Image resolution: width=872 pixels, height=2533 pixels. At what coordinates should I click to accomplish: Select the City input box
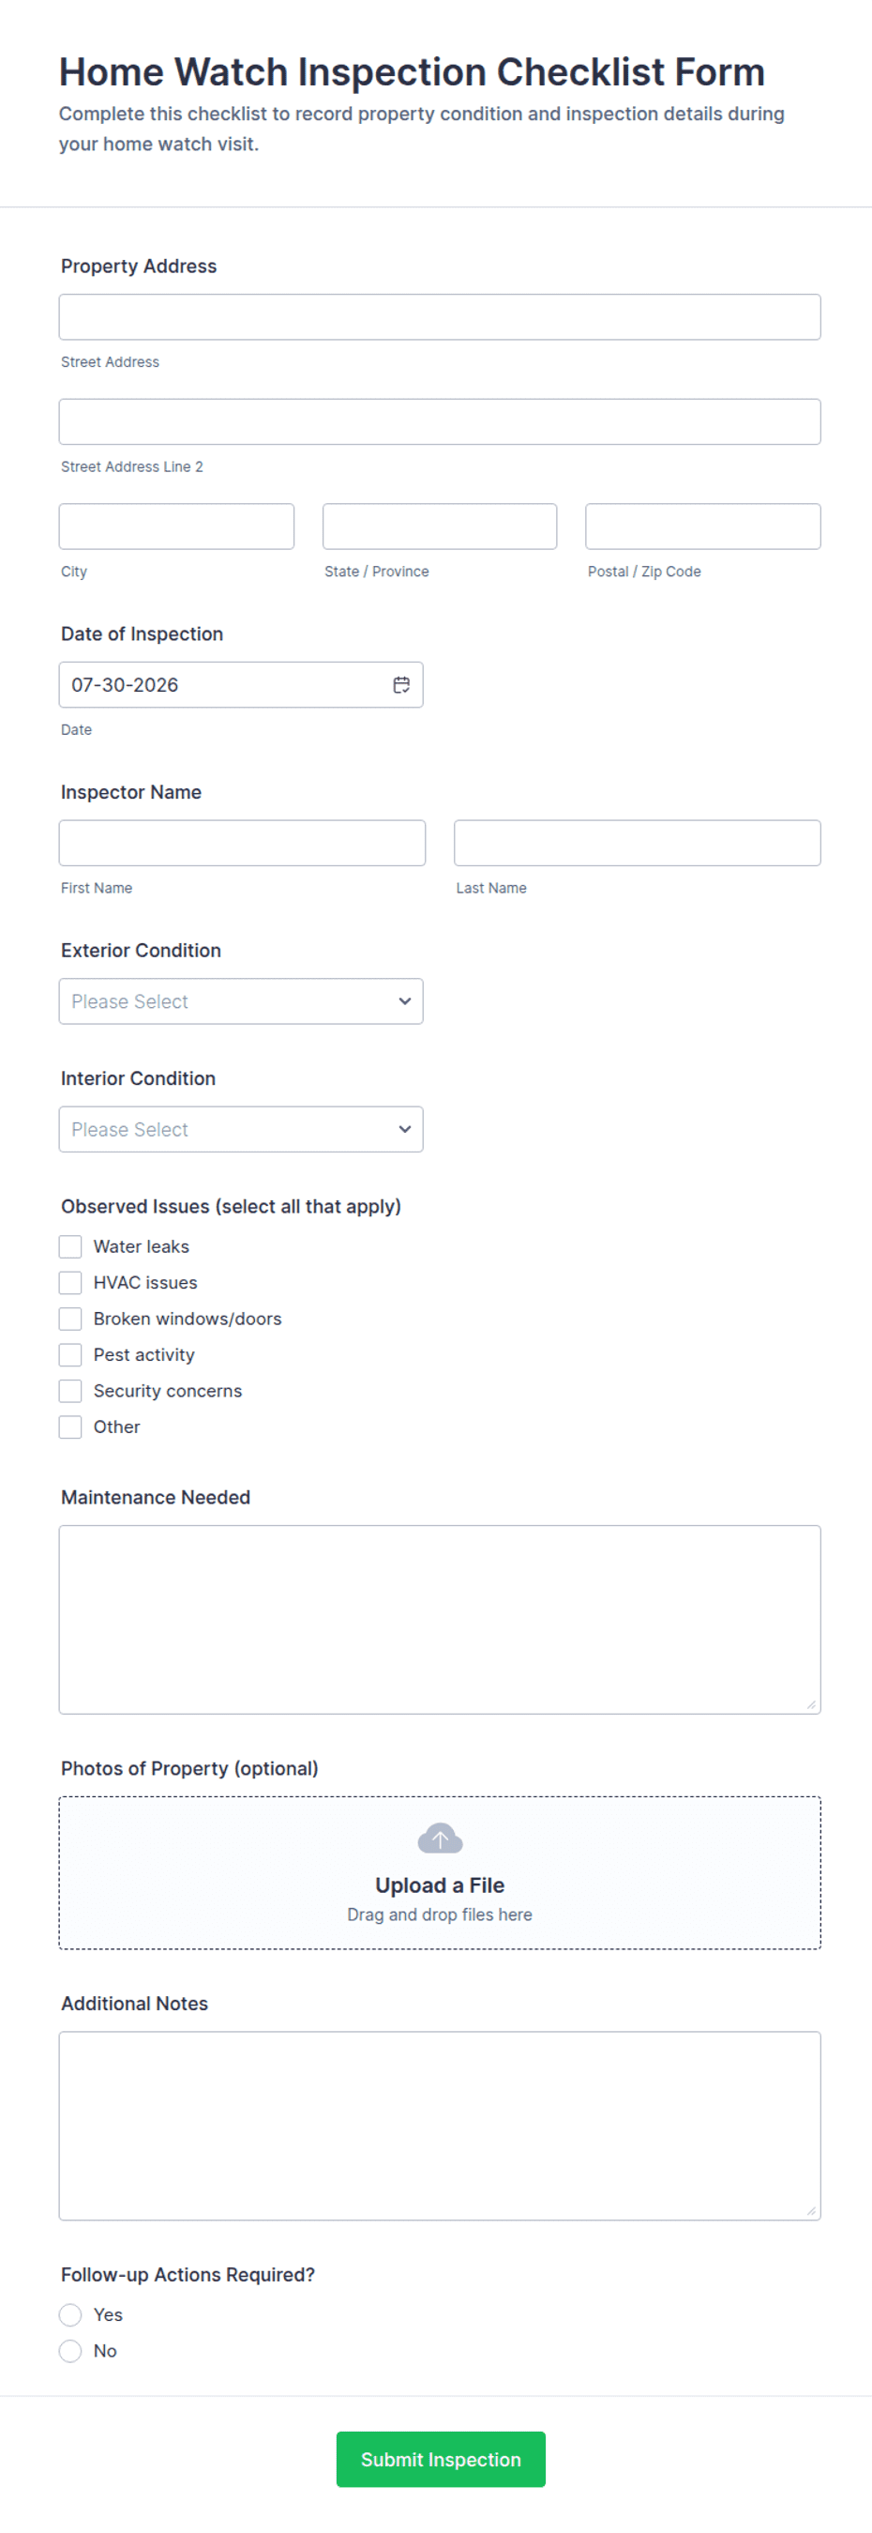point(177,526)
